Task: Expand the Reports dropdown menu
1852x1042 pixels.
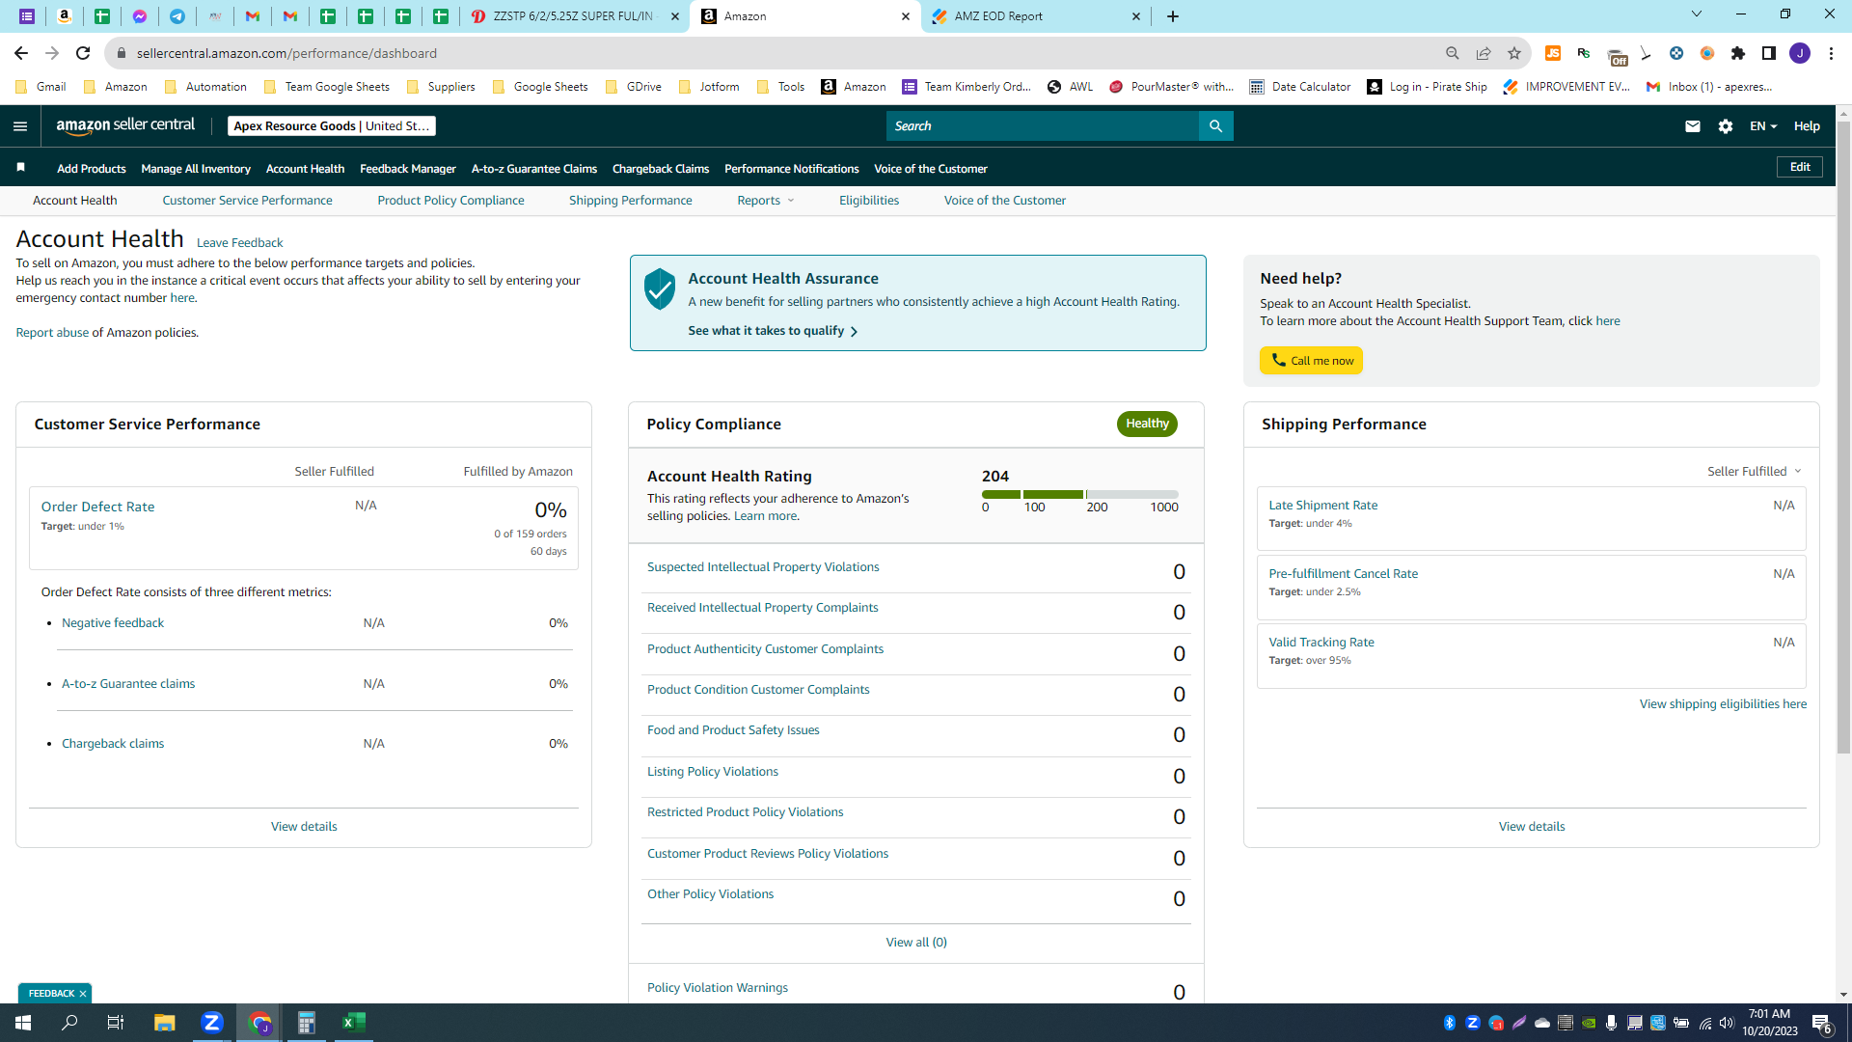Action: [766, 201]
